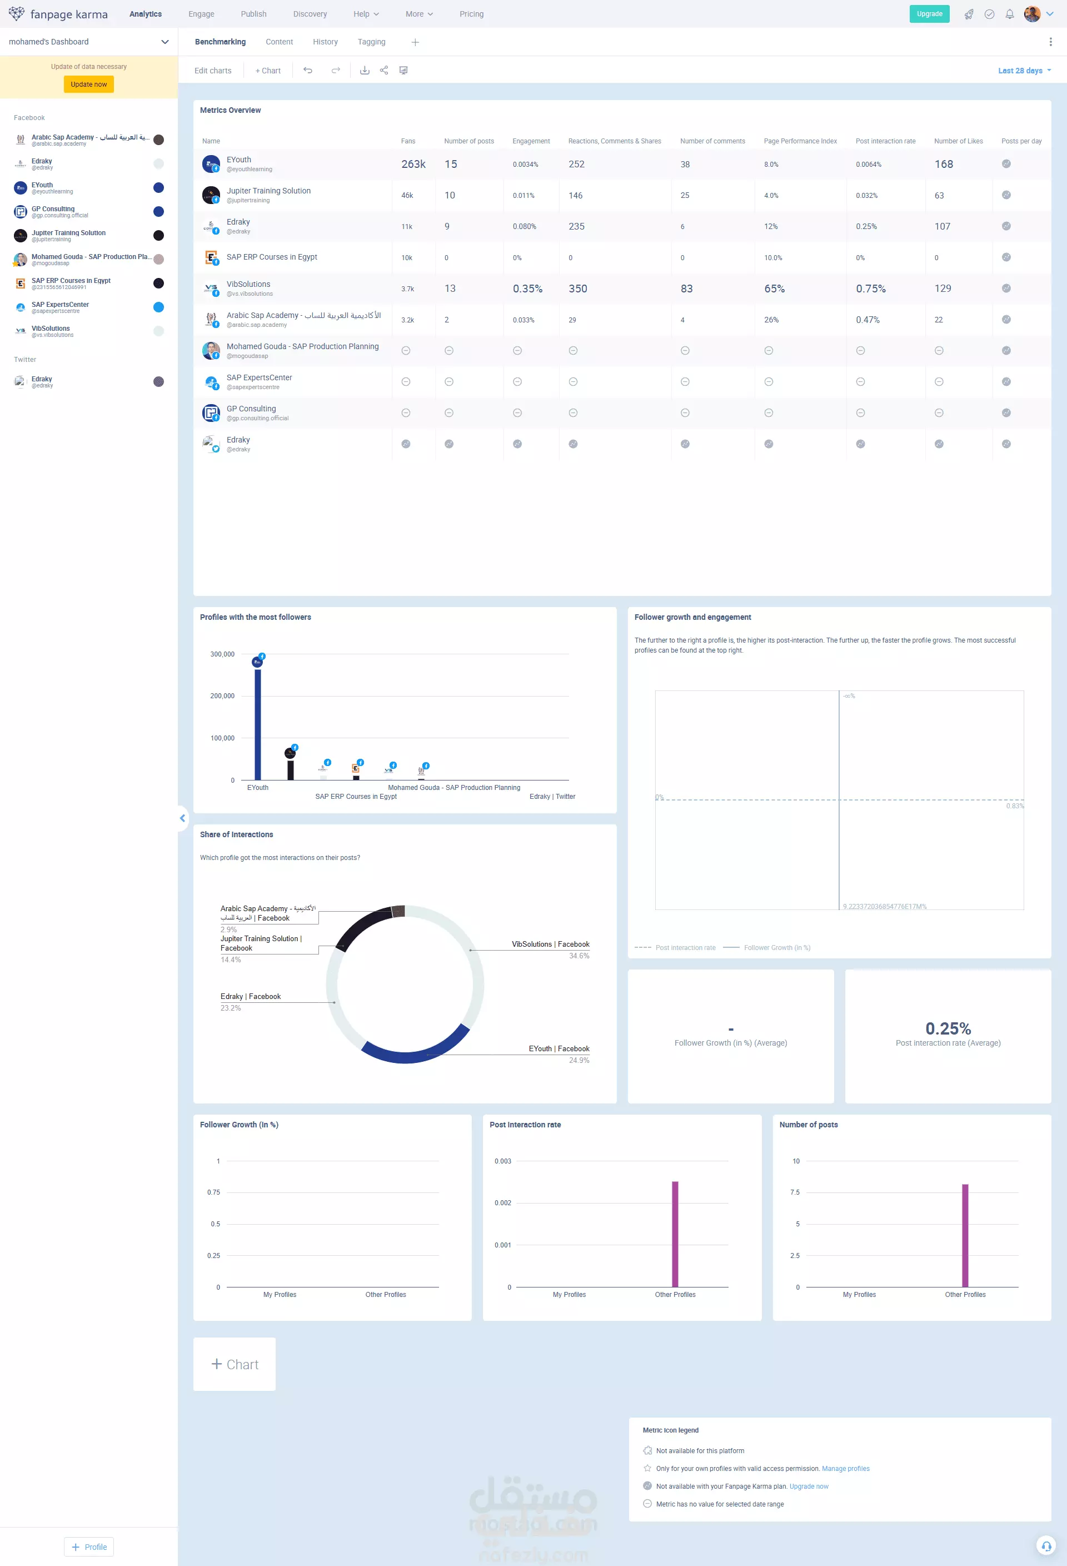Expand the Help menu
The height and width of the screenshot is (1566, 1067).
(366, 14)
